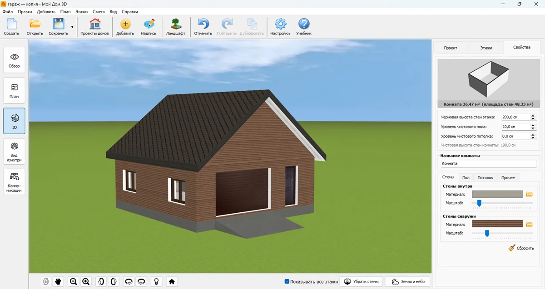The image size is (545, 289).
Task: Browse material for Стены внутри
Action: point(529,194)
